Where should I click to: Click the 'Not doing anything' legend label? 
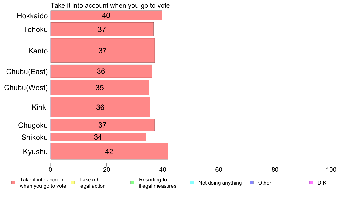[220, 183]
